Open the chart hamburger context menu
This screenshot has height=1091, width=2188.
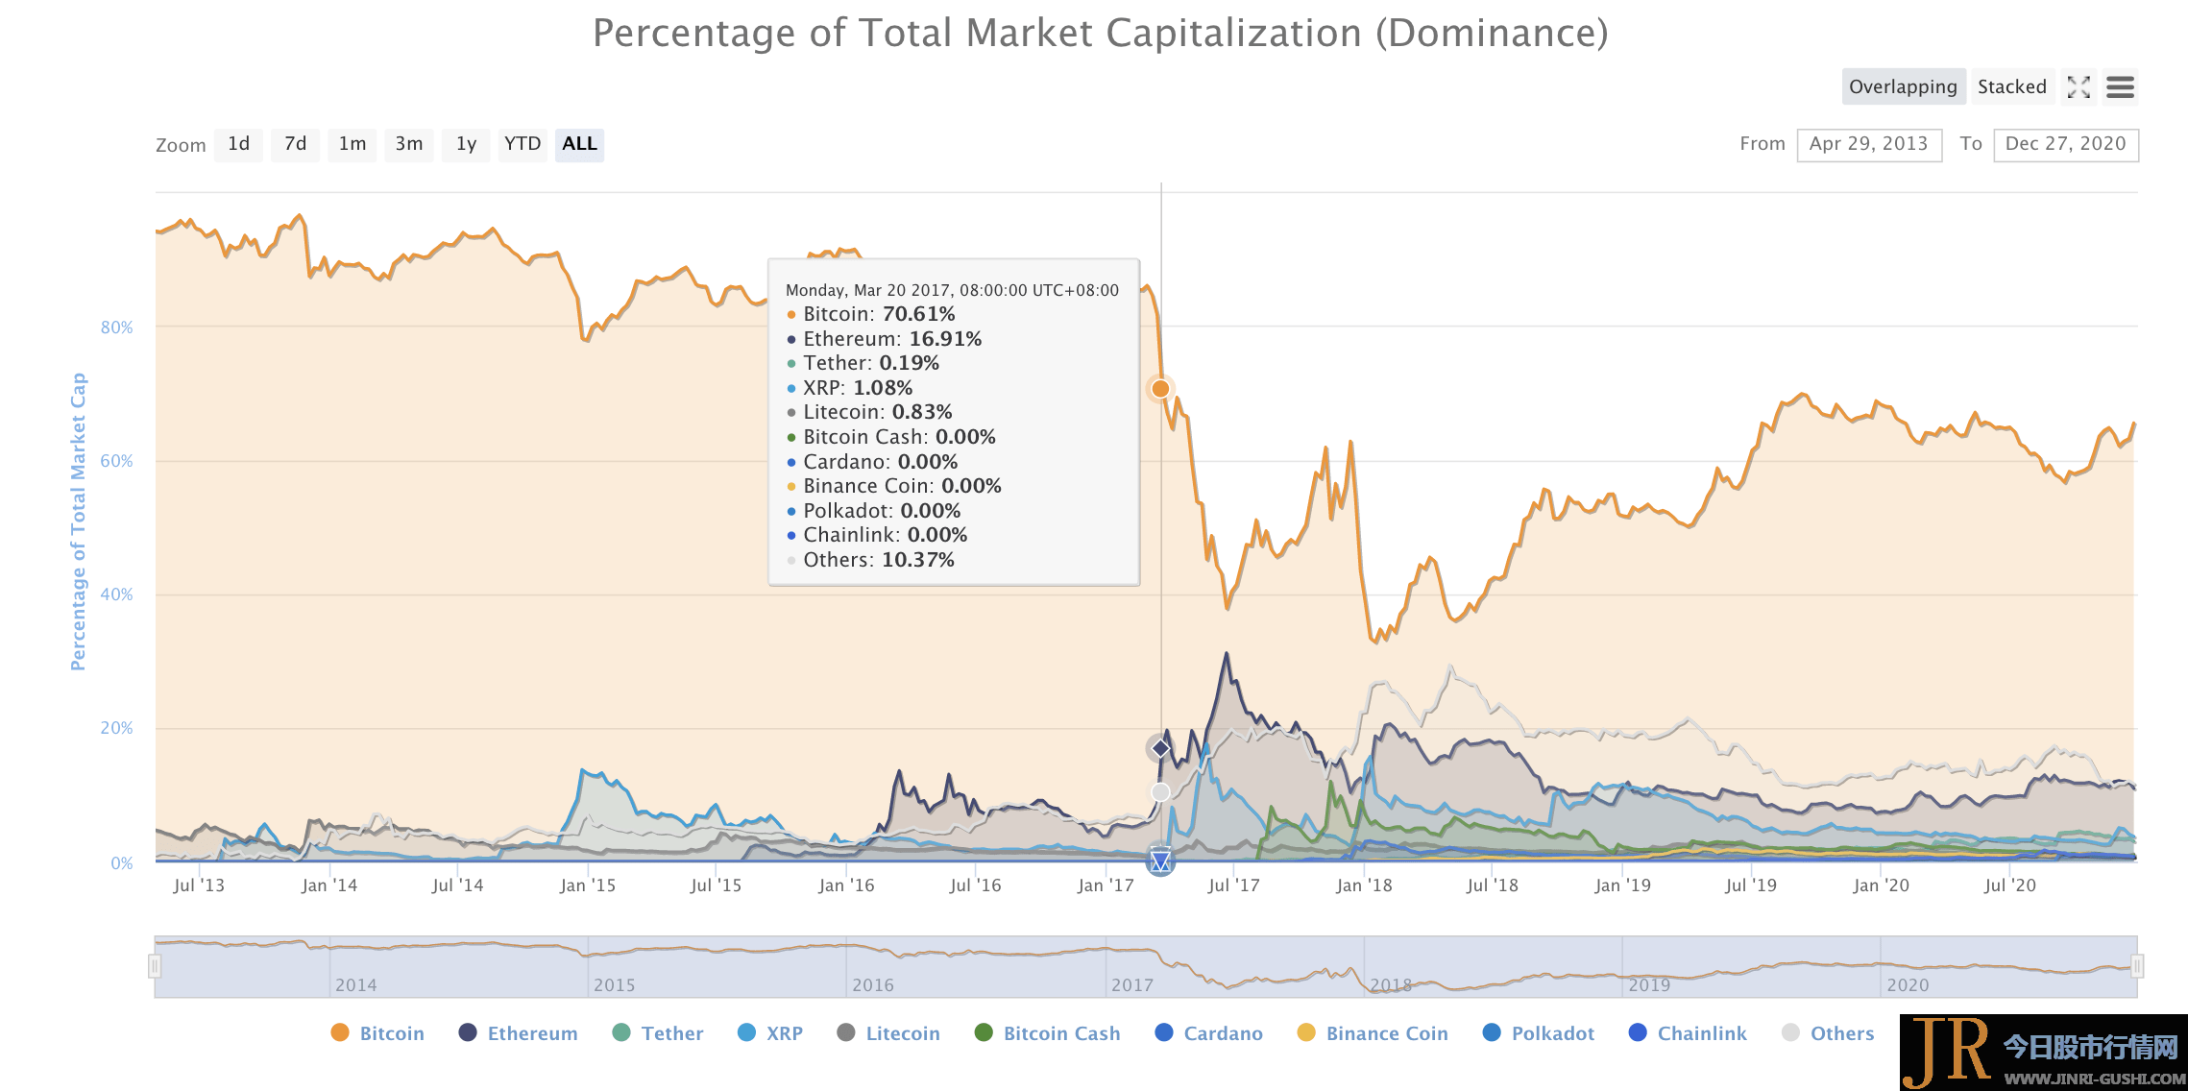[2120, 87]
